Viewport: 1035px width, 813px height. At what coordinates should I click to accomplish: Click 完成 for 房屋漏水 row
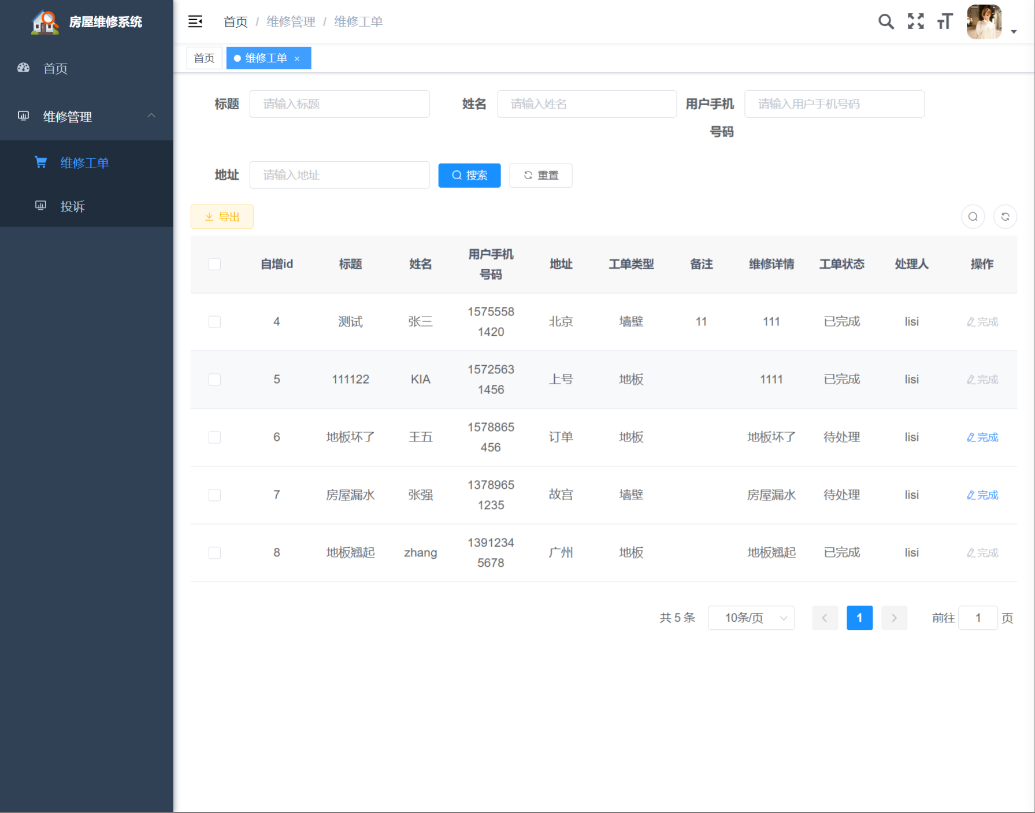pyautogui.click(x=982, y=495)
